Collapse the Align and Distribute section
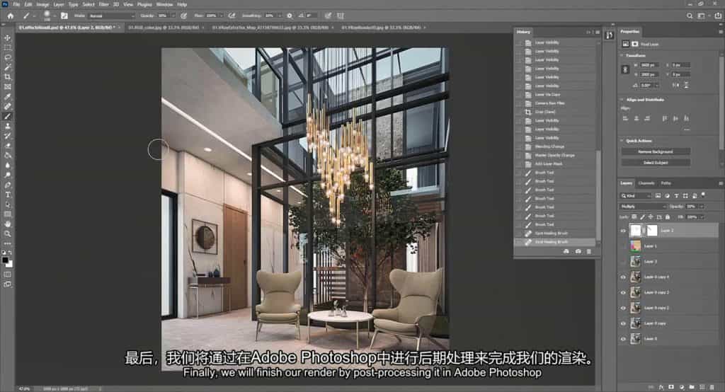The height and width of the screenshot is (392, 725). click(622, 99)
